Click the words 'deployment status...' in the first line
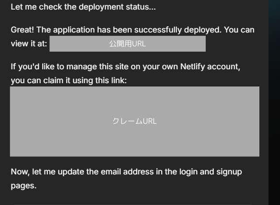The width and height of the screenshot is (280, 205). (x=117, y=7)
